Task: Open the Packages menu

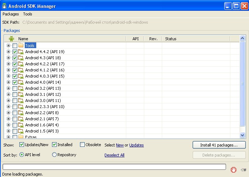Action: point(11,14)
